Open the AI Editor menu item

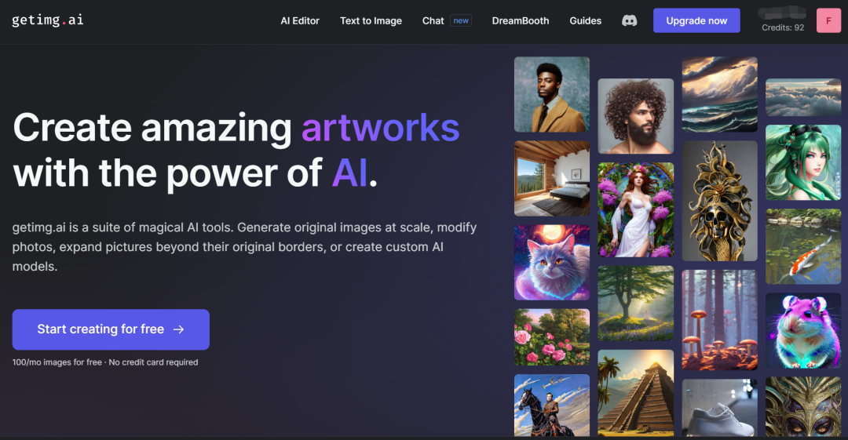tap(300, 20)
